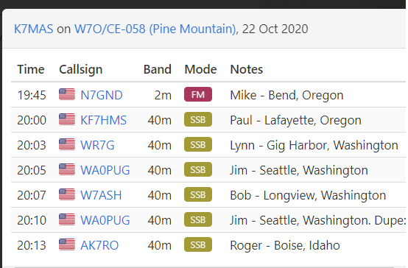The height and width of the screenshot is (268, 408).
Task: Click the SSB badge in KF7HMS row
Action: pyautogui.click(x=198, y=119)
